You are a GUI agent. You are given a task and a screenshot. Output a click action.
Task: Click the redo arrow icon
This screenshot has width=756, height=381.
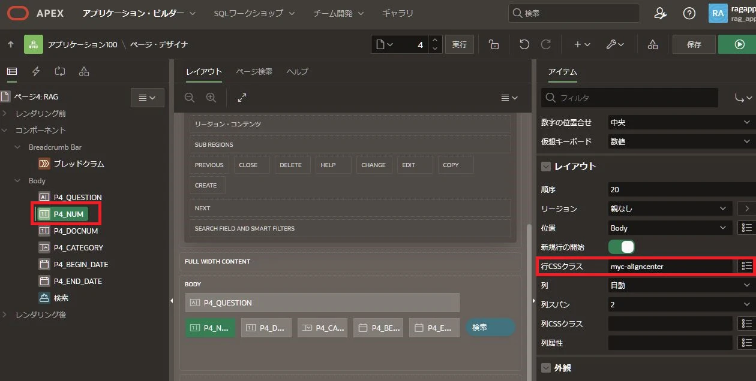[546, 44]
